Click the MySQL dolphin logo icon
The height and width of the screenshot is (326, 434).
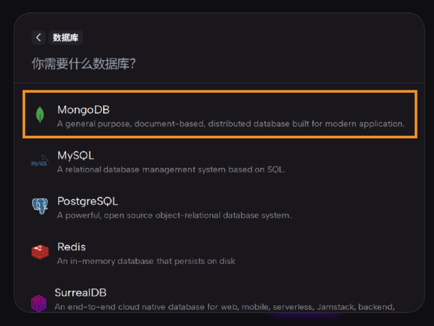click(x=39, y=161)
